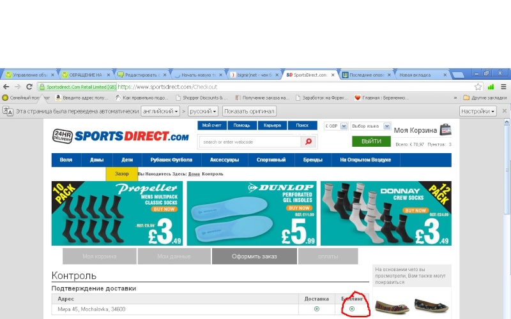Click the browser Forward arrow
Viewport: 511px width, 319px height.
point(18,87)
